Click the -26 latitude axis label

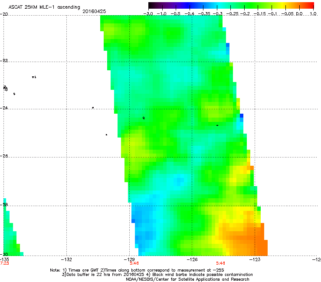(x=4, y=156)
